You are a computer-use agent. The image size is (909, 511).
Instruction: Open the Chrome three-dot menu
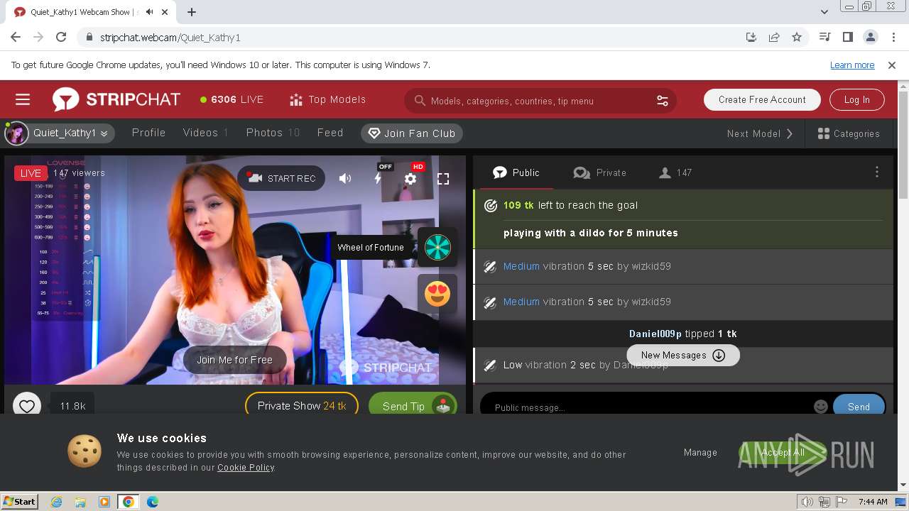893,38
